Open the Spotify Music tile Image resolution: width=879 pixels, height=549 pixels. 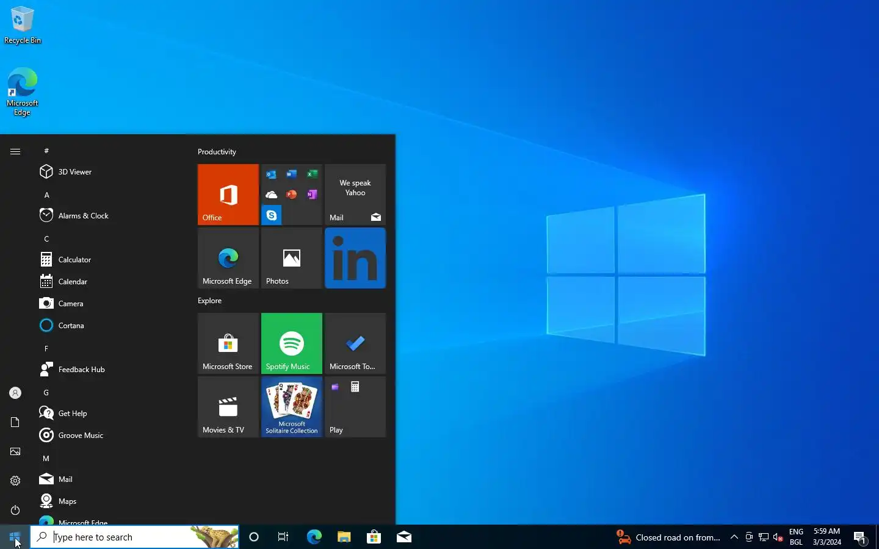click(x=292, y=343)
